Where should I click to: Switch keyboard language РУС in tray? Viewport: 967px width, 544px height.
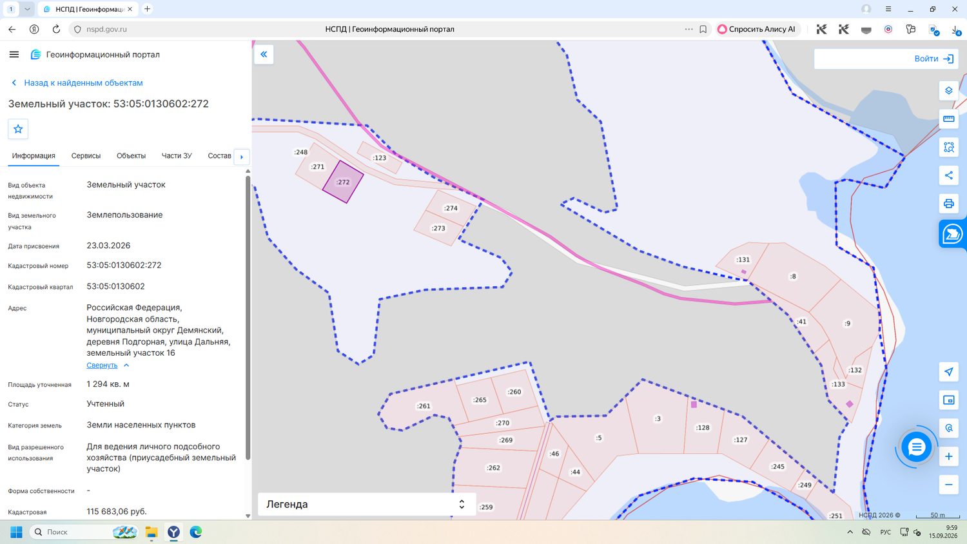(x=886, y=532)
